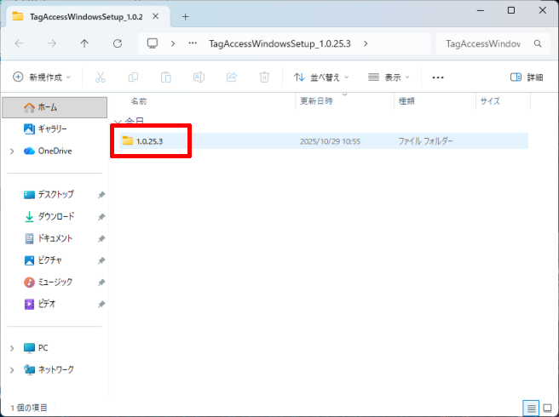Image resolution: width=559 pixels, height=417 pixels.
Task: Open ダウンロード in the sidebar
Action: tap(55, 216)
